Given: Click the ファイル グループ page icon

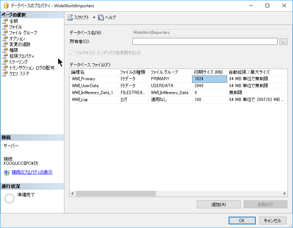Looking at the screenshot, I should pyautogui.click(x=5, y=33).
